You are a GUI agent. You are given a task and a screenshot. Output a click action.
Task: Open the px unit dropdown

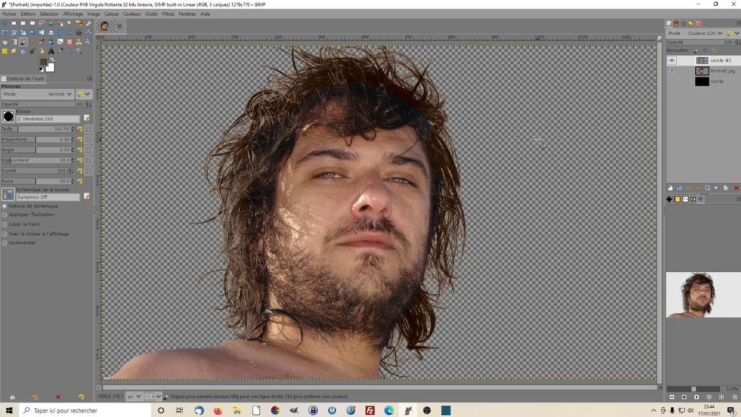click(134, 397)
